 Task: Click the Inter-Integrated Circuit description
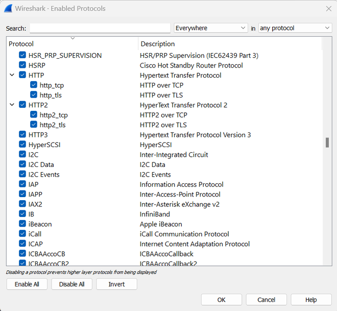pyautogui.click(x=174, y=155)
